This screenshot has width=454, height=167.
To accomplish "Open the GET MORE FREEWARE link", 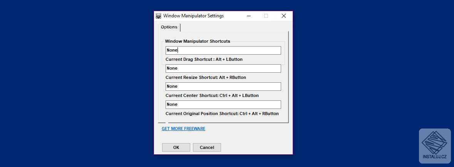I will click(x=184, y=129).
